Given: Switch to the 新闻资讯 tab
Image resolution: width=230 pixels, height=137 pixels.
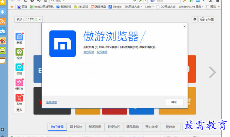Looking at the screenshot, I should click(95, 127).
